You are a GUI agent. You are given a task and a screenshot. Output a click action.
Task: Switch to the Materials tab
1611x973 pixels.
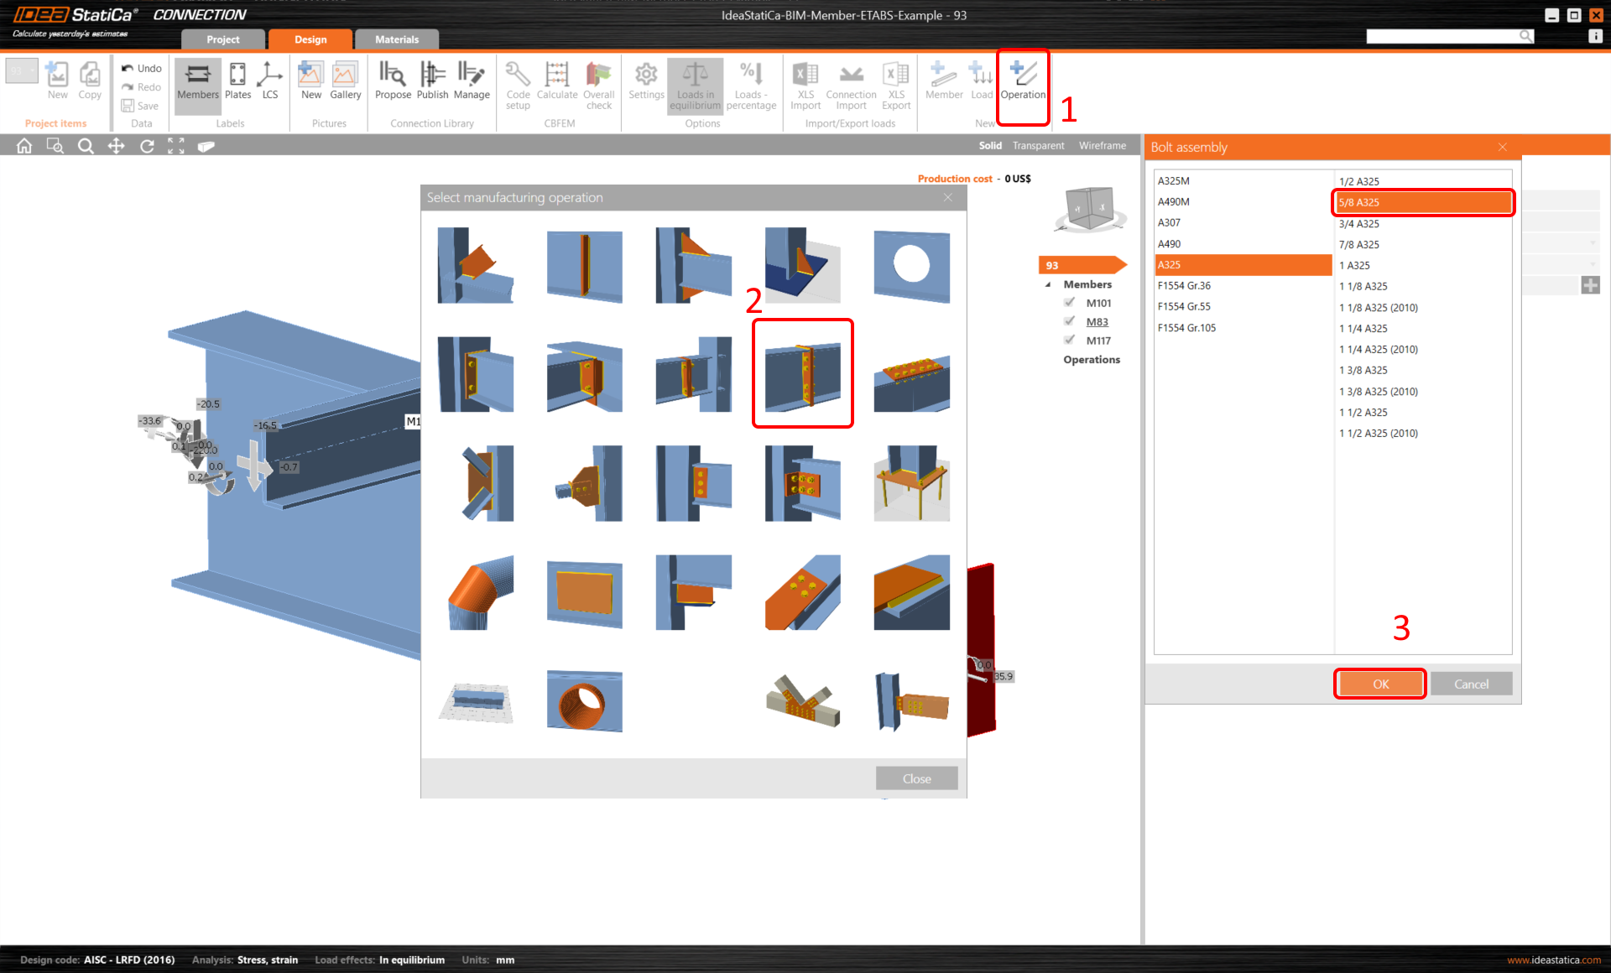click(396, 39)
